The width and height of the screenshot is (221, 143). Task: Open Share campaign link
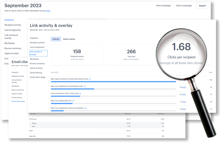184,6
